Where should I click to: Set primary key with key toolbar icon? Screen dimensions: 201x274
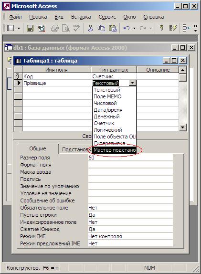[161, 28]
